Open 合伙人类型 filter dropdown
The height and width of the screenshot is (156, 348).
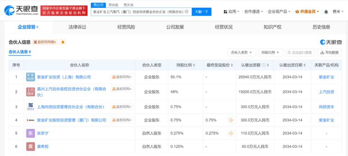(242, 53)
